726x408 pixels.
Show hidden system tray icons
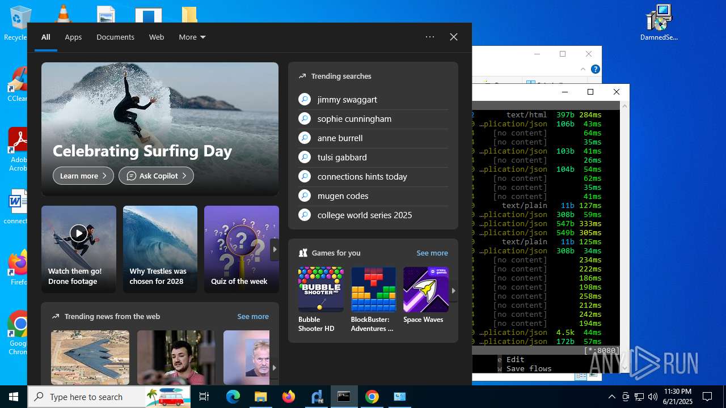(611, 397)
